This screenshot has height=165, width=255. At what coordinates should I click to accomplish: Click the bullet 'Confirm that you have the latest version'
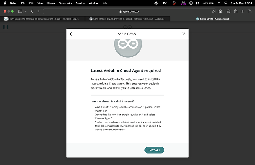127,122
